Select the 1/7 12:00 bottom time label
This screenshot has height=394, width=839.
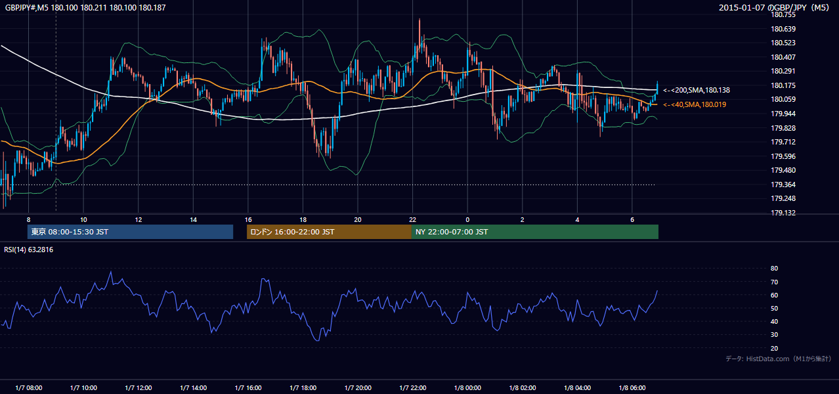pos(139,387)
